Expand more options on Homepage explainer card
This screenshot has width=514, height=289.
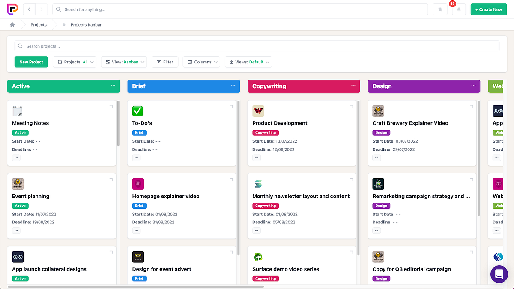136,230
